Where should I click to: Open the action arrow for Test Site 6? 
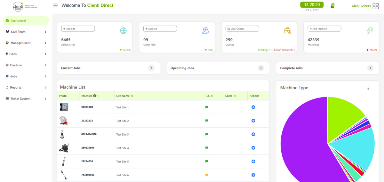point(253,175)
